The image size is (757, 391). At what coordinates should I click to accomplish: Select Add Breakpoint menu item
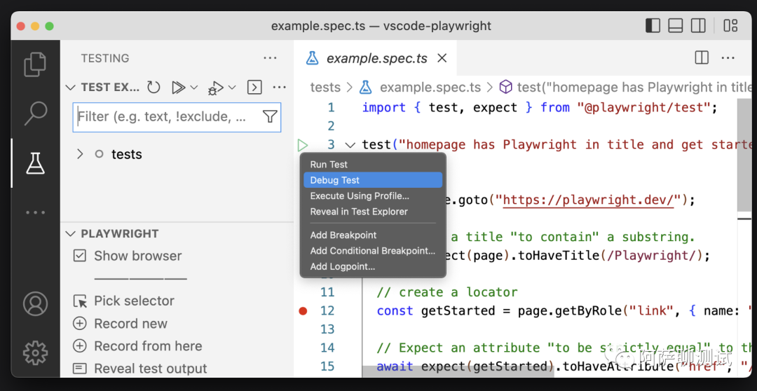(x=373, y=235)
